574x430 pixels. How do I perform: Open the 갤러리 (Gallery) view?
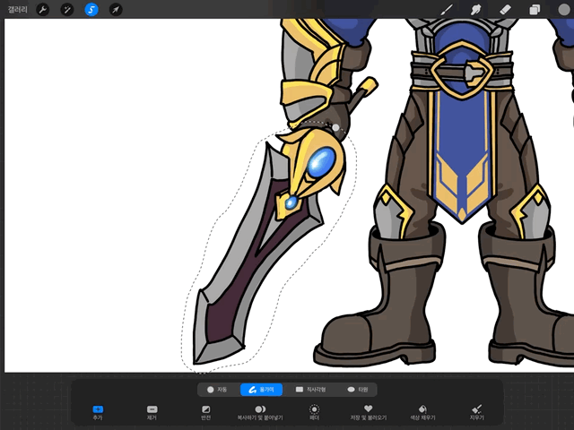(x=18, y=9)
